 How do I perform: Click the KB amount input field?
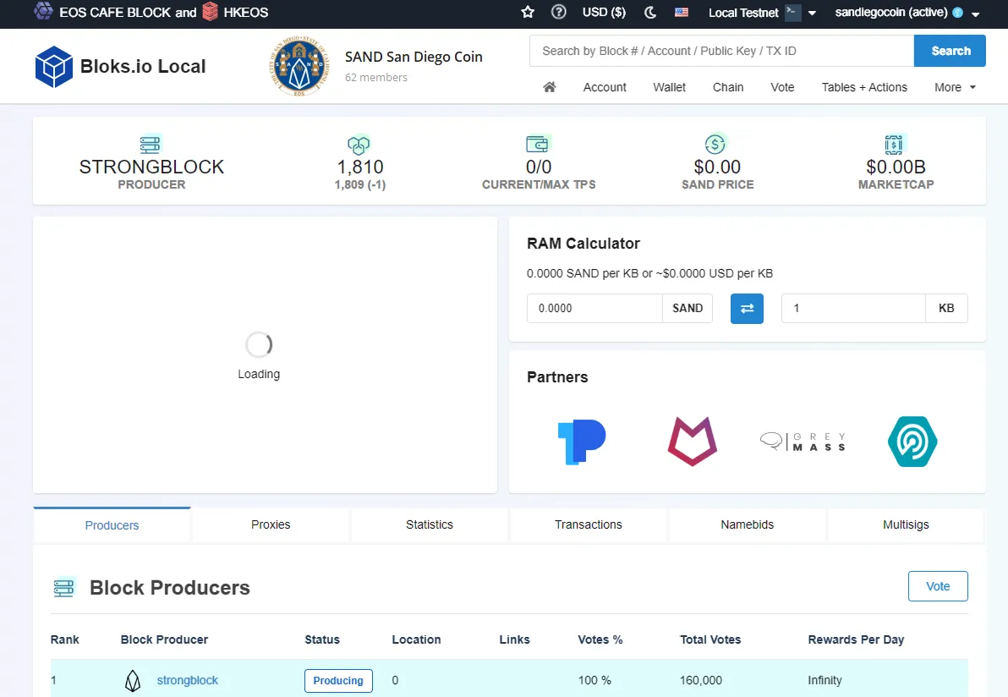point(853,308)
